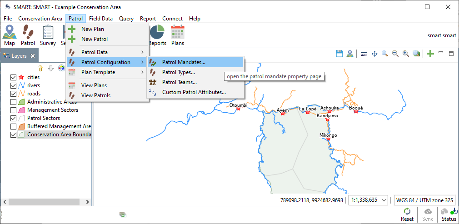Move the layer up with the yellow arrow
459x224 pixels.
coord(40,68)
